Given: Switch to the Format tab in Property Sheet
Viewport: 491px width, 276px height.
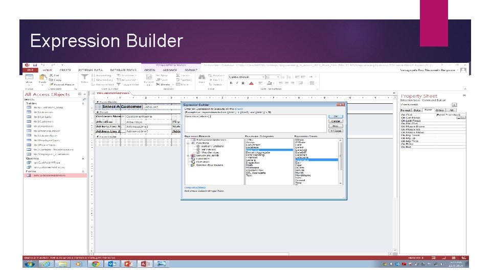Looking at the screenshot, I should [x=406, y=110].
